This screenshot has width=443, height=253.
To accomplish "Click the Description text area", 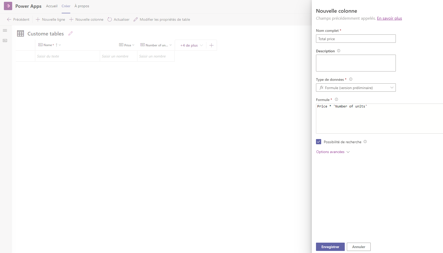I will [x=356, y=63].
